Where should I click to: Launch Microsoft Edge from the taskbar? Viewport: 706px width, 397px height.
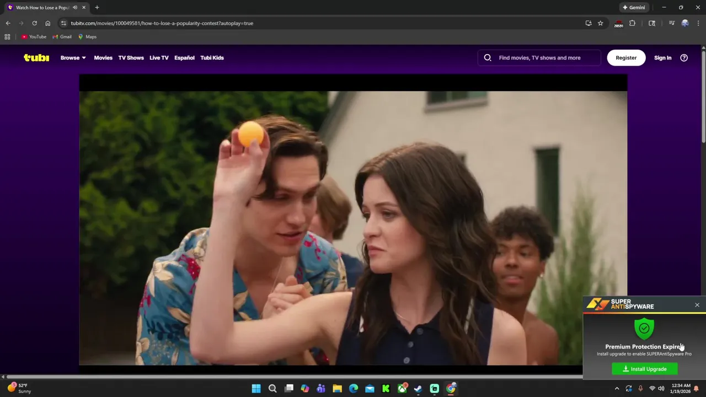[x=354, y=389]
